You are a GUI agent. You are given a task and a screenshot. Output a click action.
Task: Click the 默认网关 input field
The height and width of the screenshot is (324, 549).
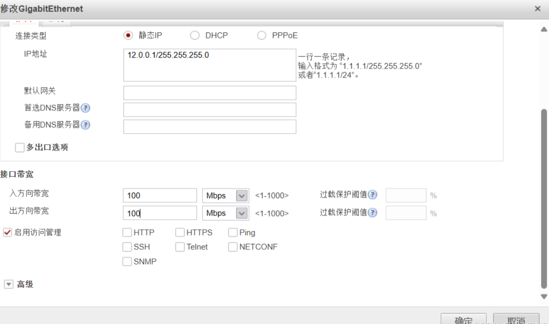(210, 93)
